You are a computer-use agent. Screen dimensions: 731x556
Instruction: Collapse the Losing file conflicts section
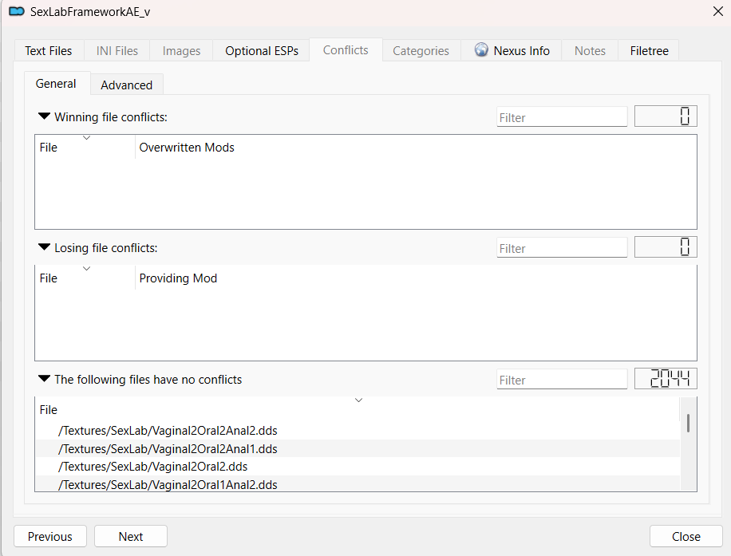click(x=44, y=247)
